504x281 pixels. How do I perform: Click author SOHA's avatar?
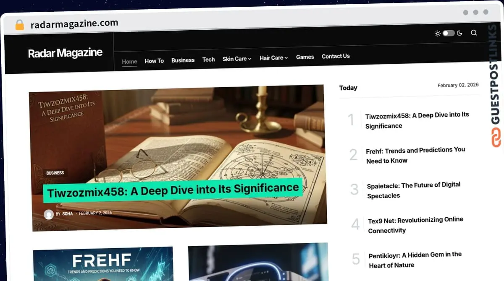click(x=49, y=214)
